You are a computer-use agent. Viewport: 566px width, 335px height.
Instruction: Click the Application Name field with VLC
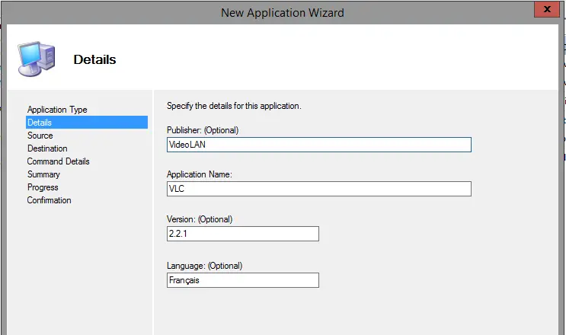(318, 189)
